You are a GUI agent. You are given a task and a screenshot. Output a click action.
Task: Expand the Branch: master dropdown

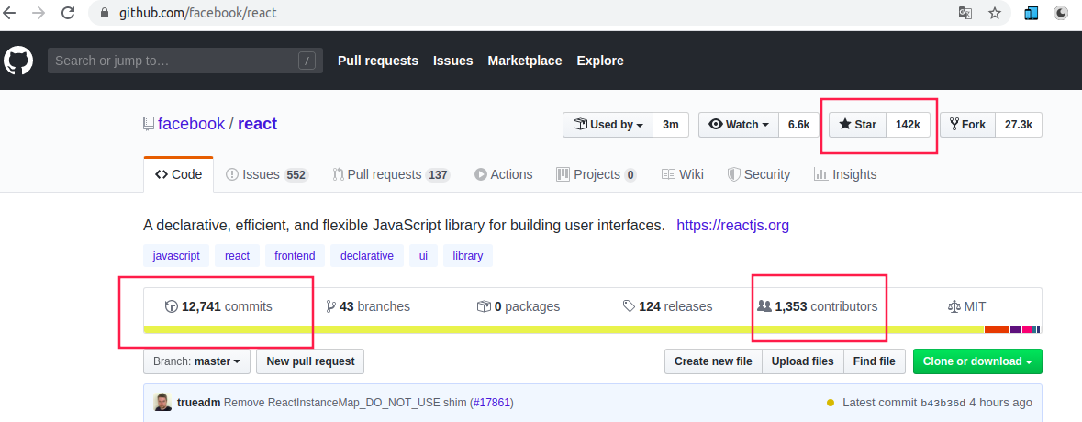[196, 361]
